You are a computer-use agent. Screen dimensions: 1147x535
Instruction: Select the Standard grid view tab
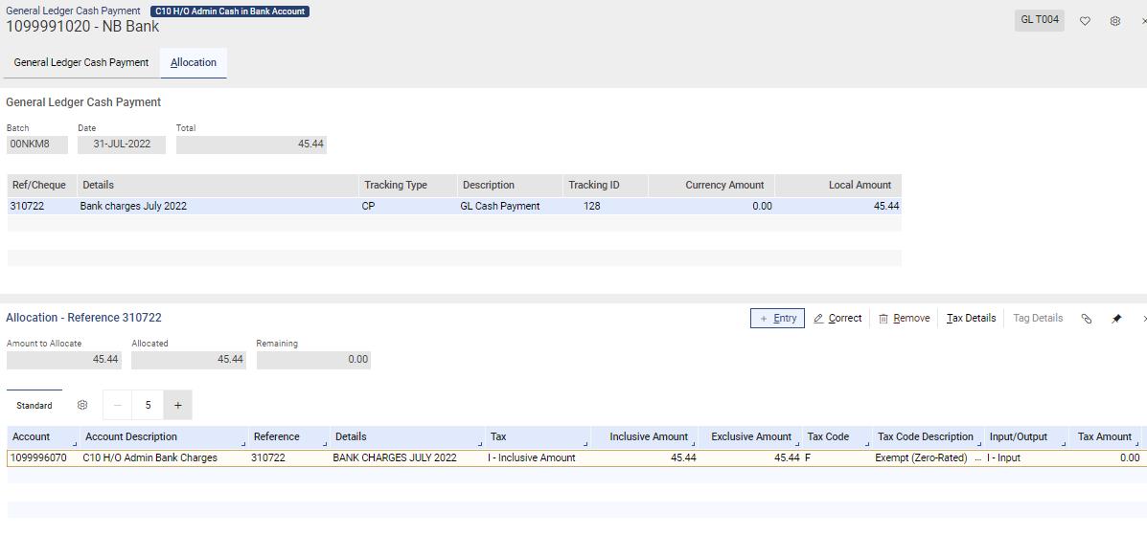(x=34, y=405)
